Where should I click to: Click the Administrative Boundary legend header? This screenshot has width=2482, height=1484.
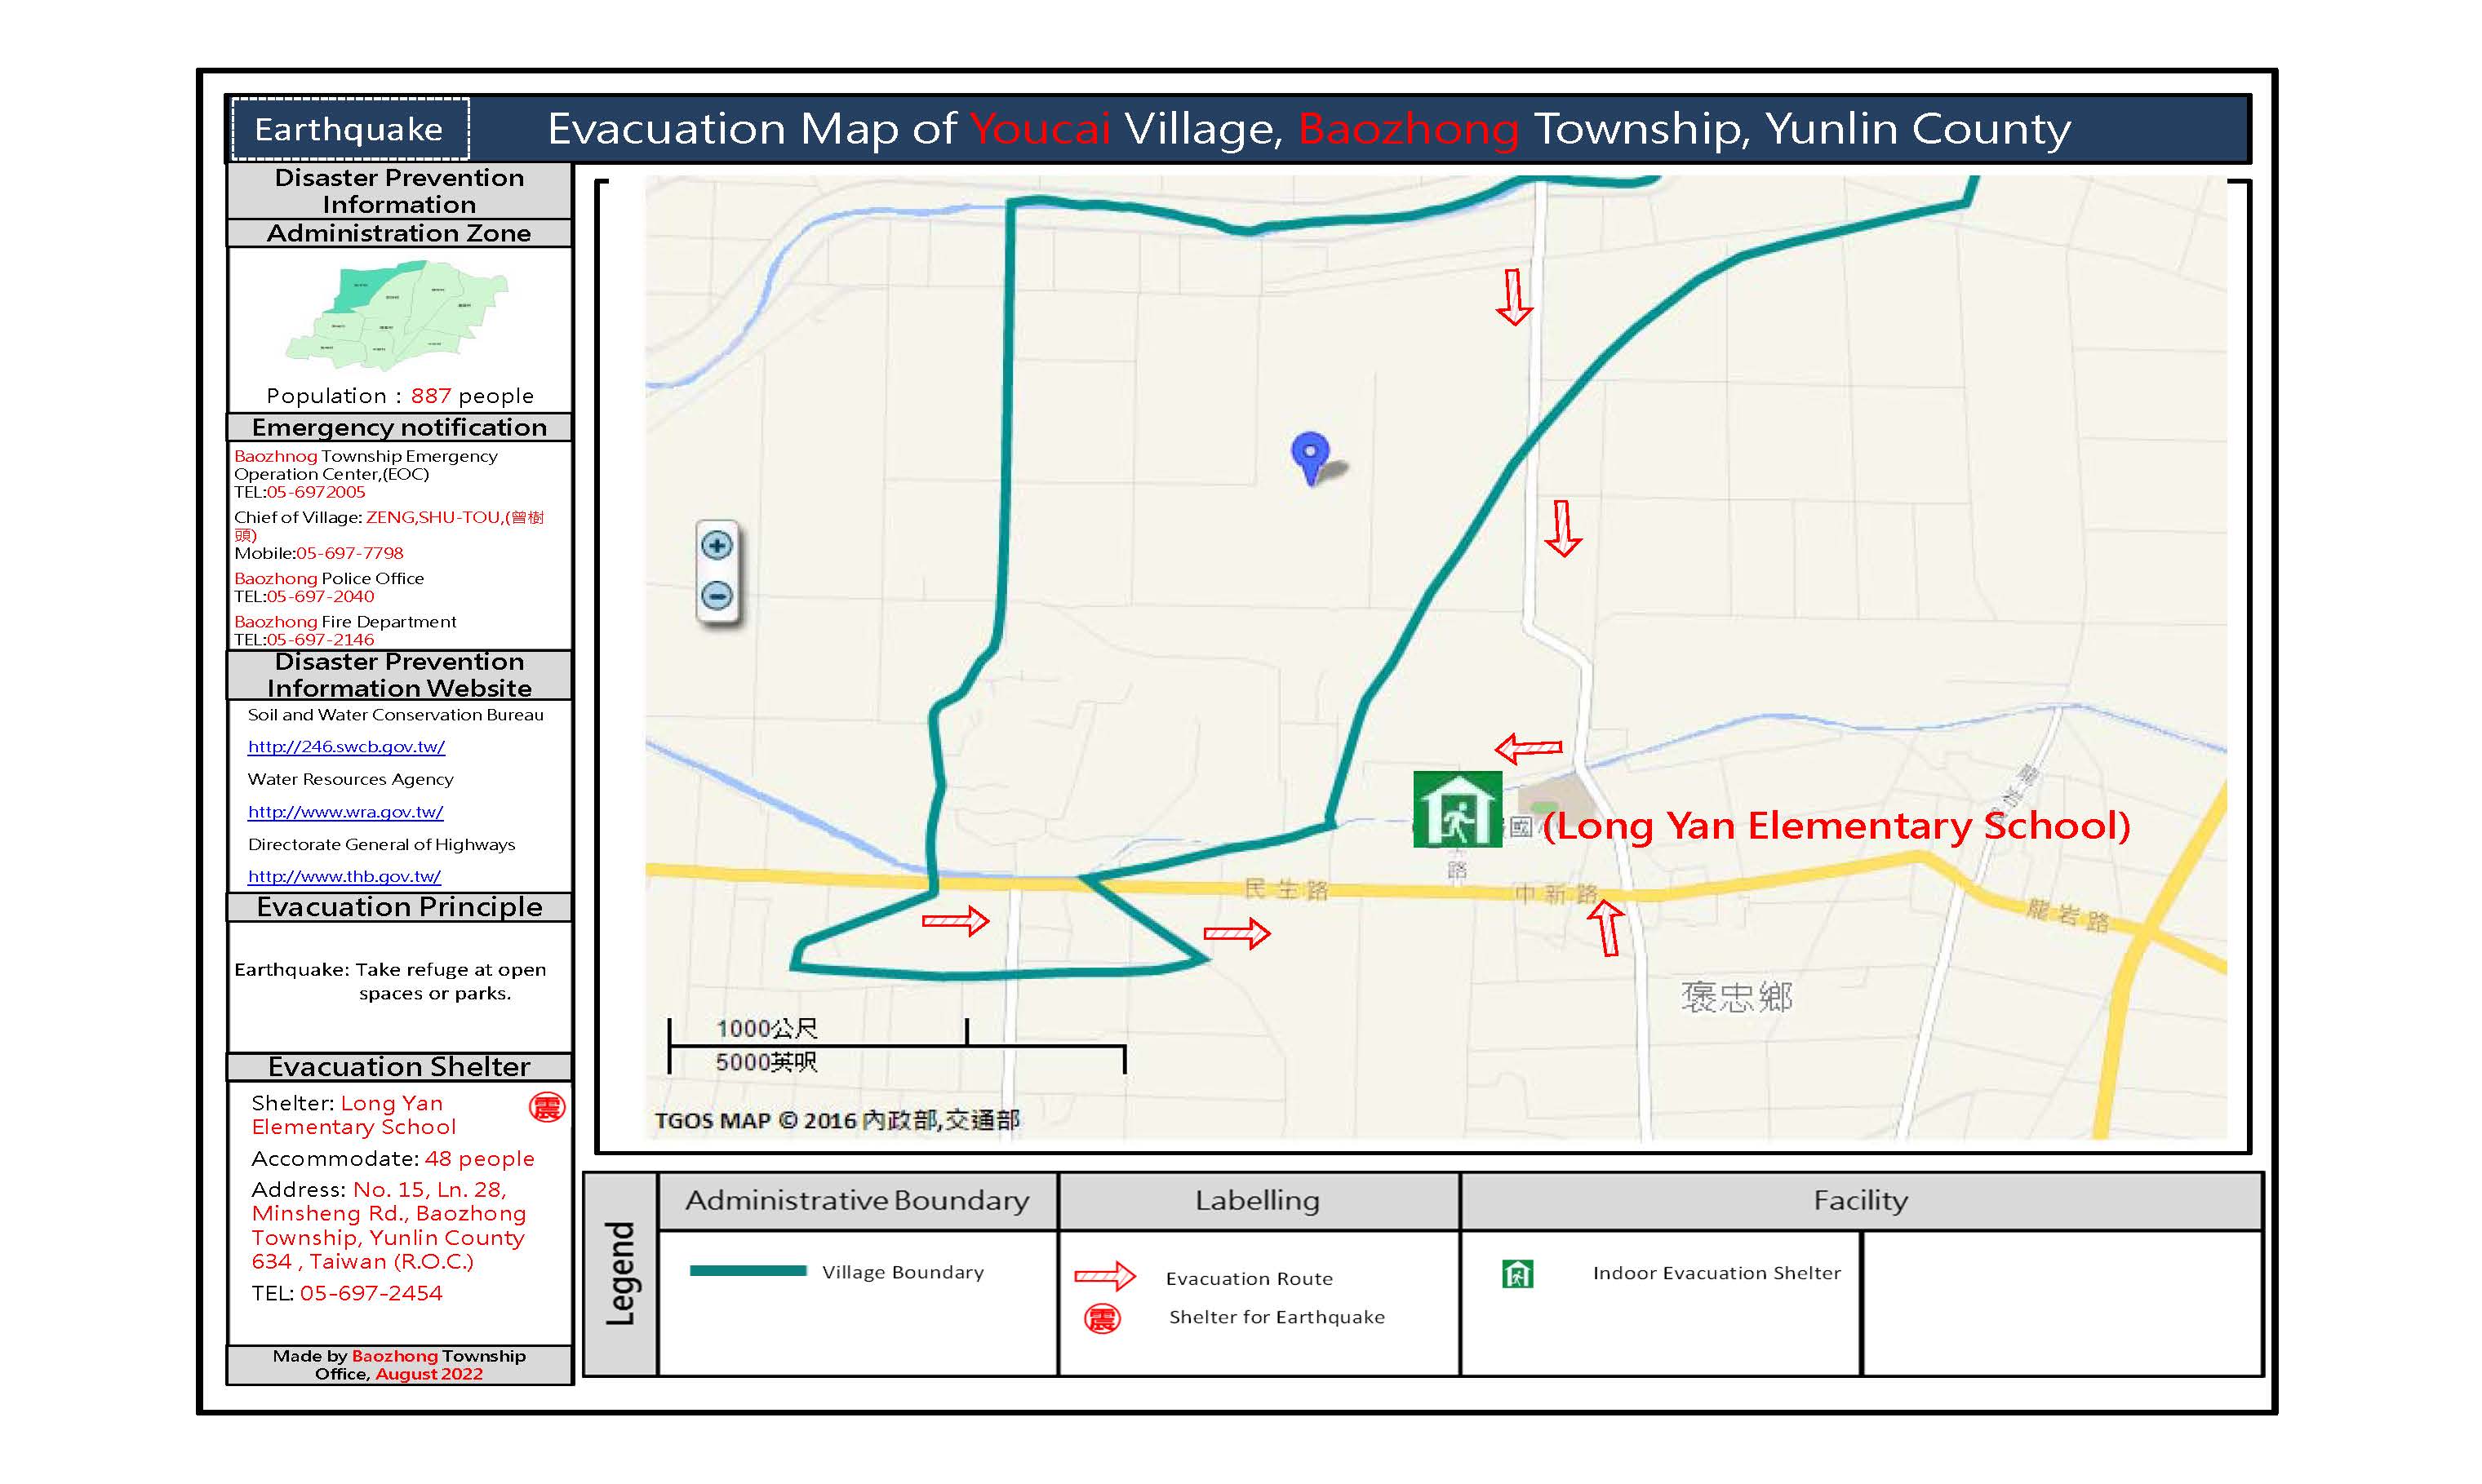coord(857,1201)
